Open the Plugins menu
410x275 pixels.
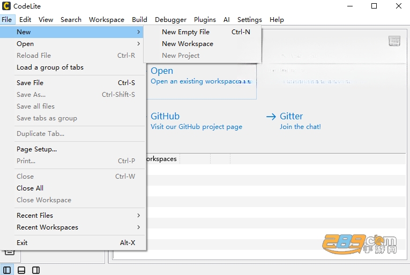[x=205, y=20]
